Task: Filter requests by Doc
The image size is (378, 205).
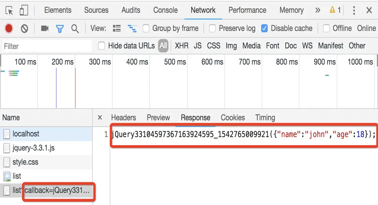Action: pyautogui.click(x=291, y=46)
